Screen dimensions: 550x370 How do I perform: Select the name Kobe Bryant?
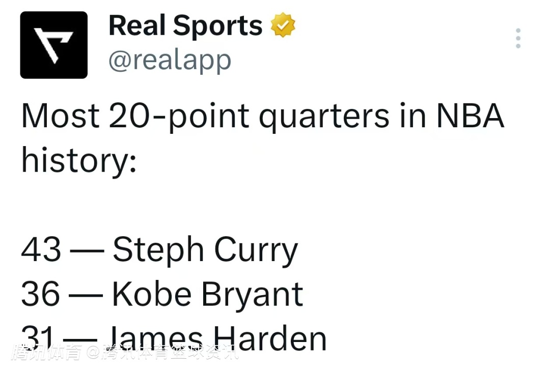click(x=207, y=294)
